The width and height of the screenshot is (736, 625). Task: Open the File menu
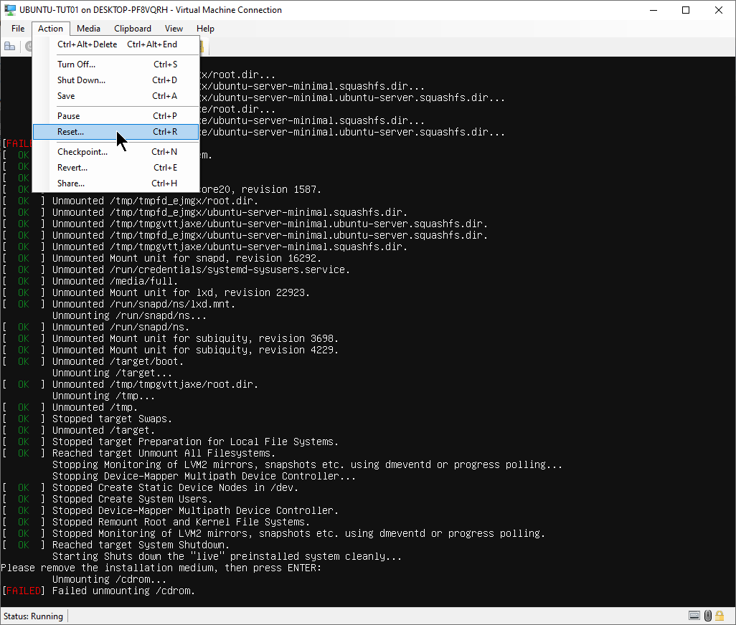tap(18, 29)
